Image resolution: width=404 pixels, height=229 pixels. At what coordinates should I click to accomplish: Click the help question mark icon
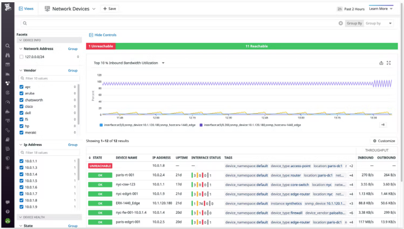click(8, 211)
